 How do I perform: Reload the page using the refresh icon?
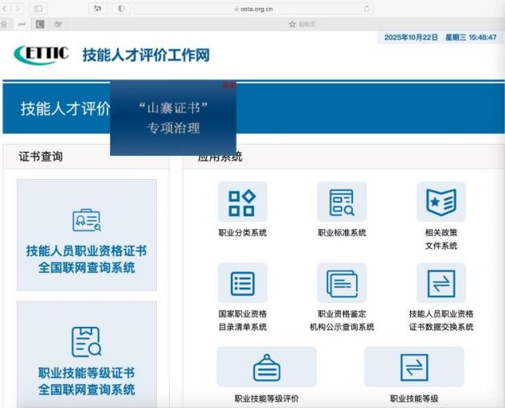coord(367,8)
